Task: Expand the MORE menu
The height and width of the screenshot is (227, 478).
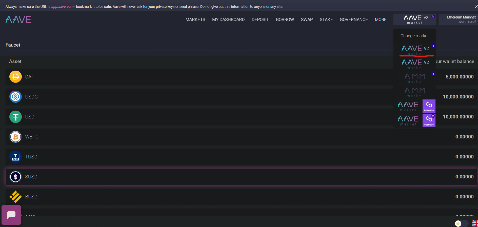Action: tap(381, 19)
